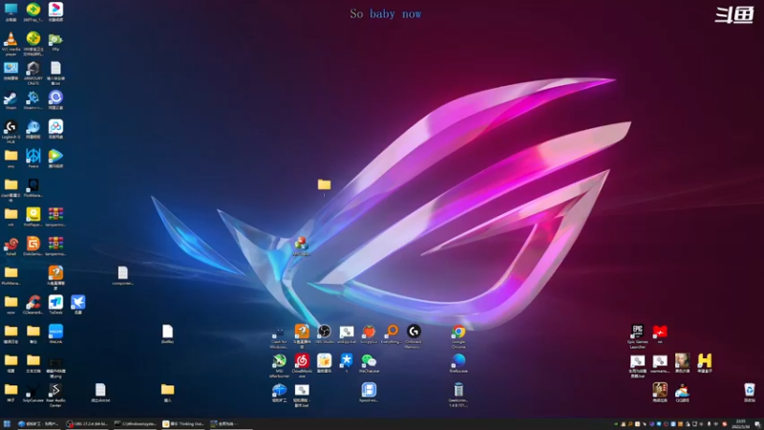
Task: Open the Steam desktop shortcut
Action: pos(11,100)
